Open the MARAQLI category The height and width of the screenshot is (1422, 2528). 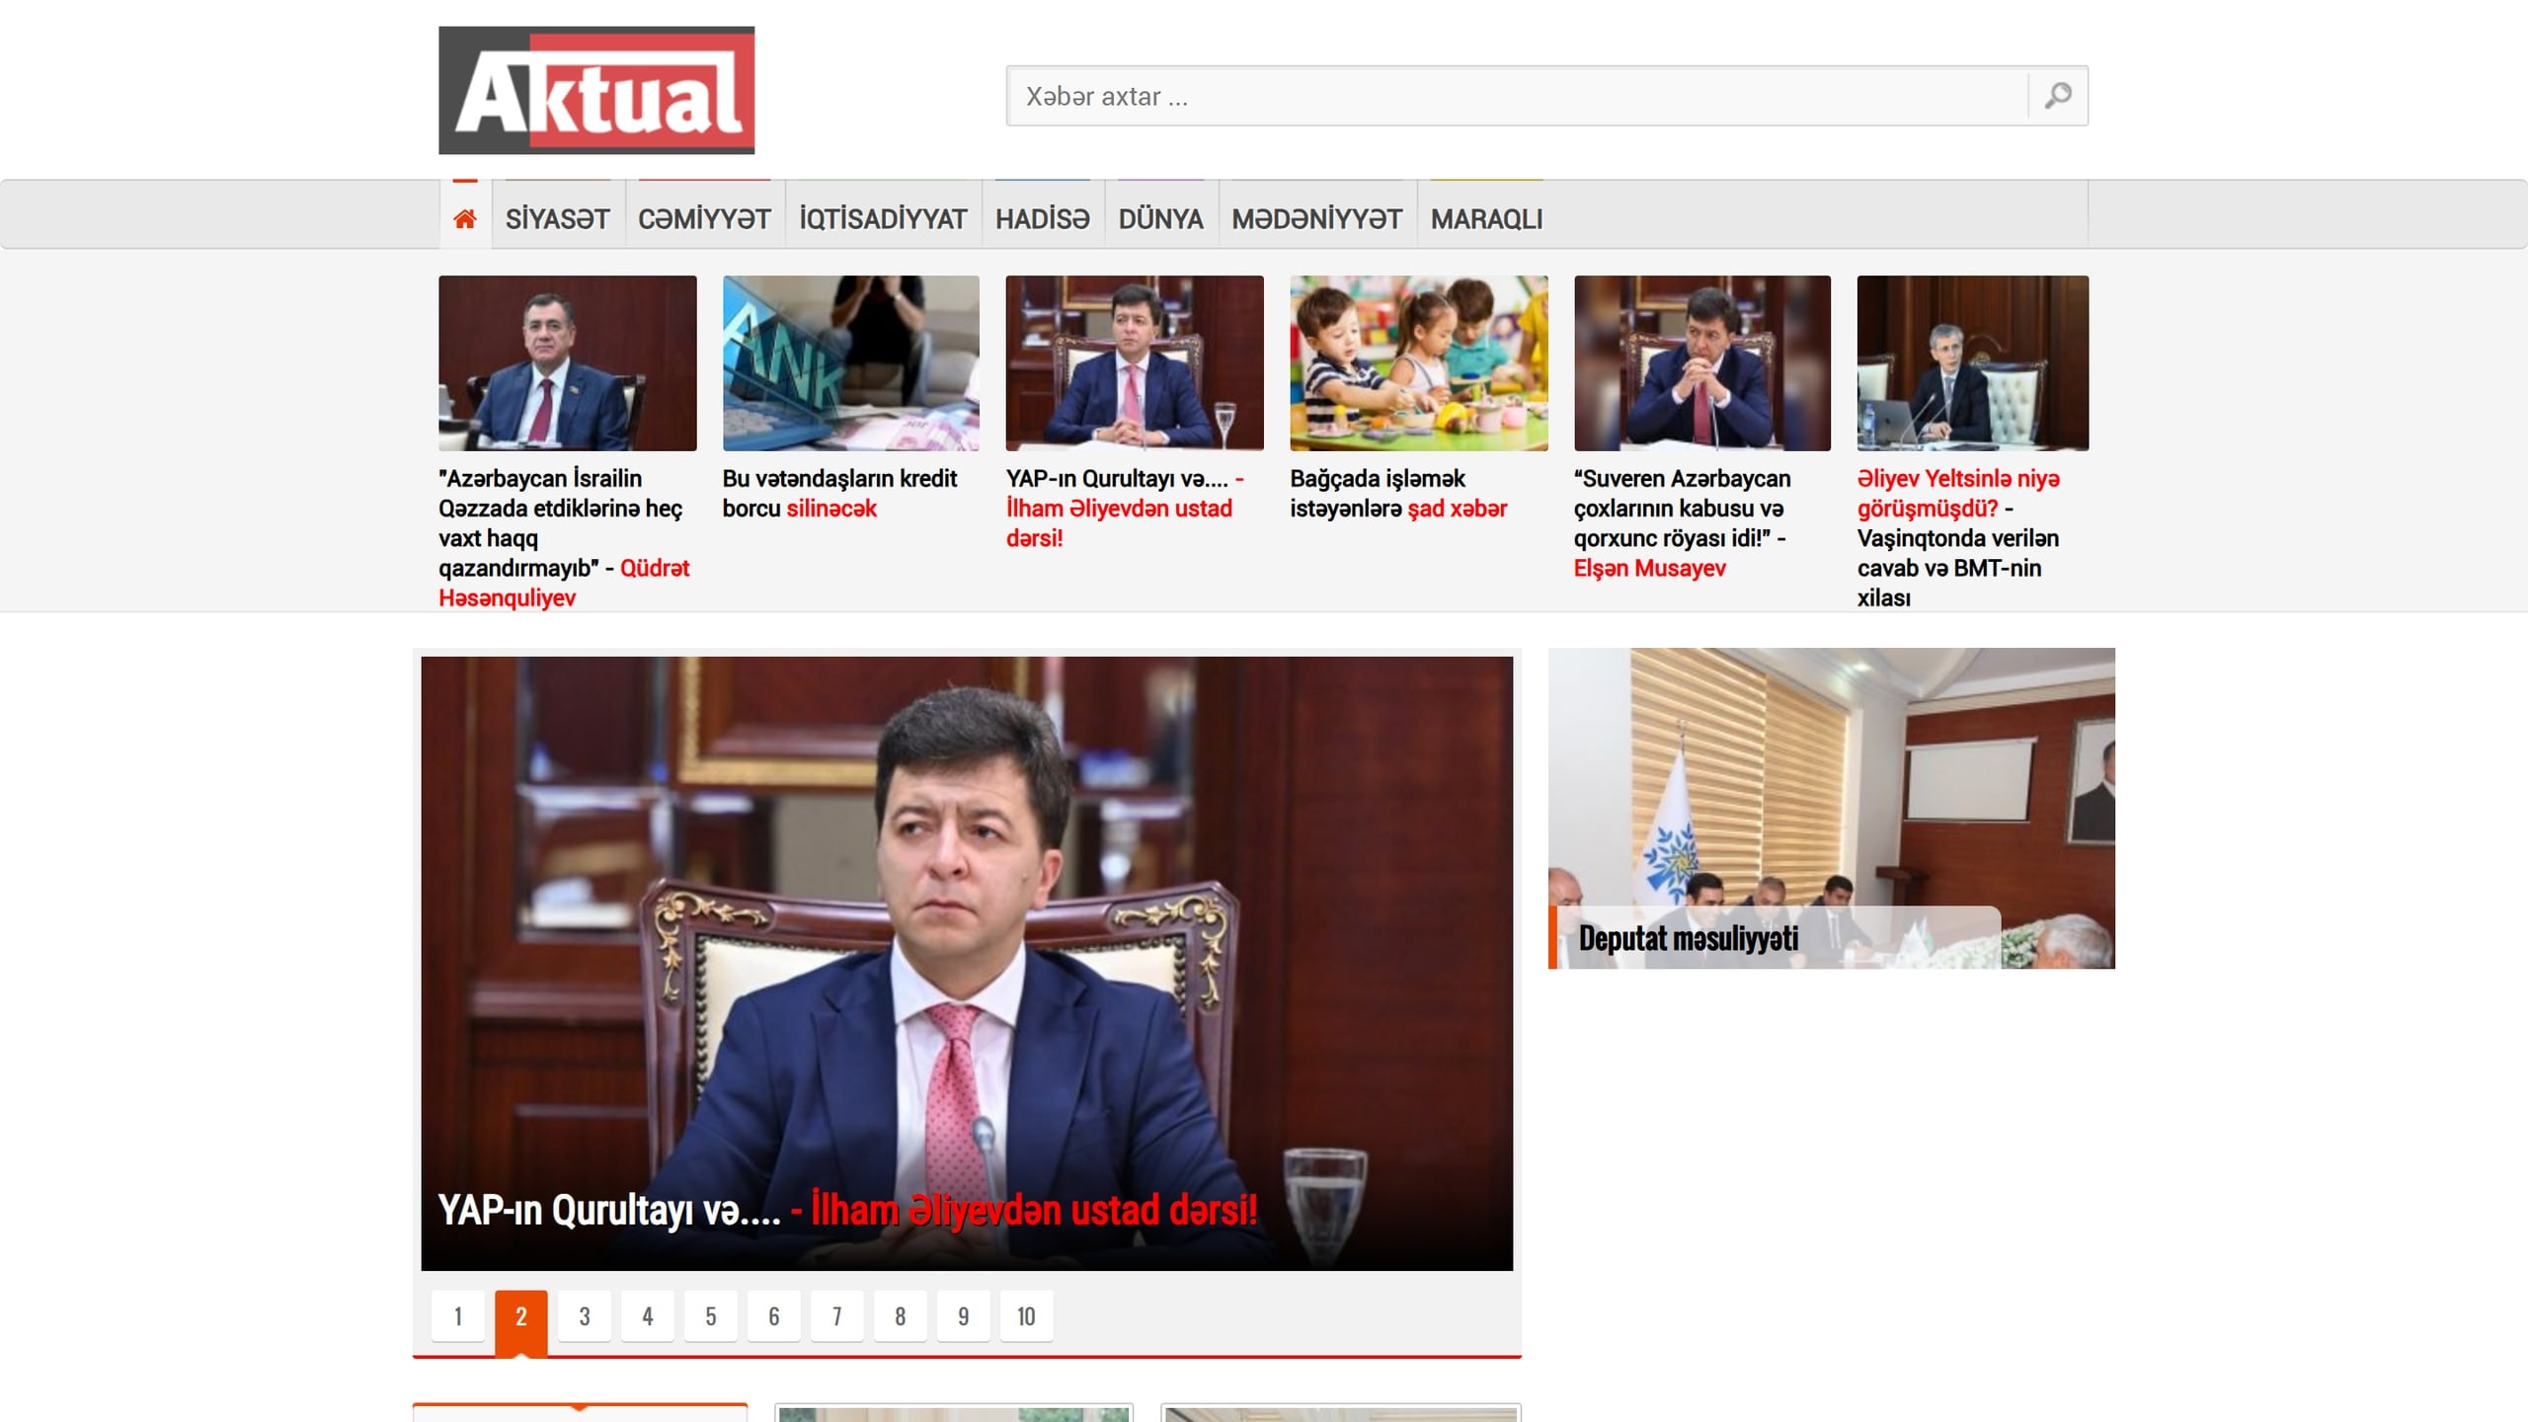click(1486, 218)
